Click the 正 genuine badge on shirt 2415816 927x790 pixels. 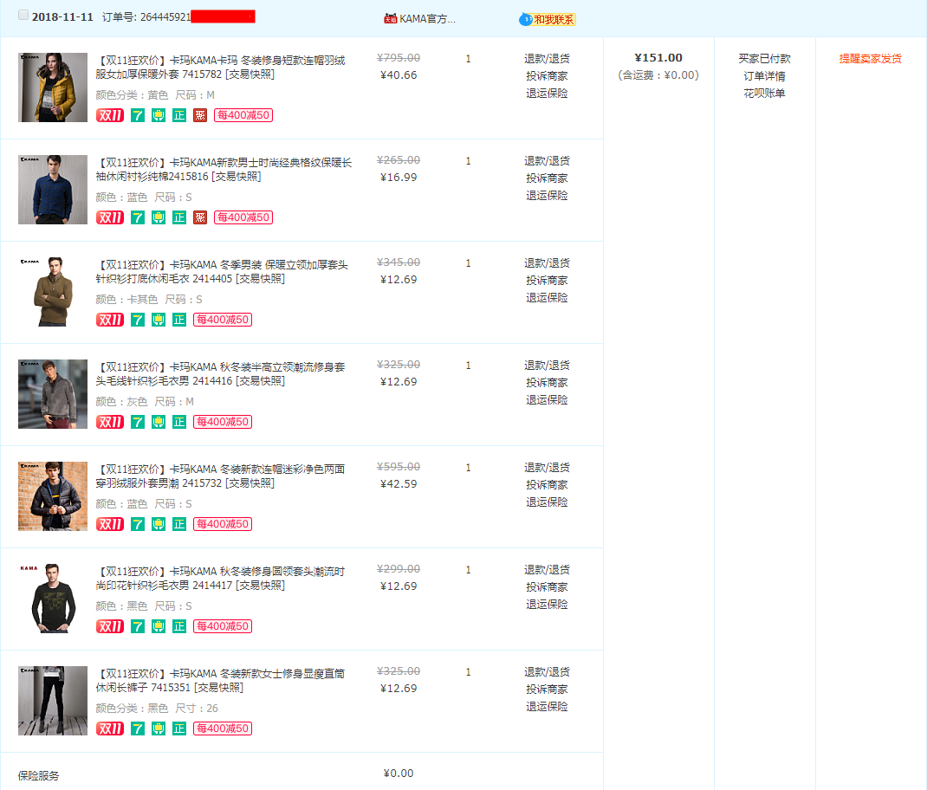click(179, 217)
